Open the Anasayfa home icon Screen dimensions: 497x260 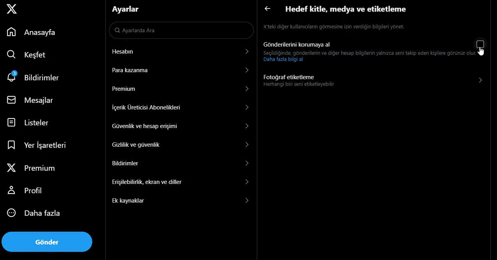click(11, 32)
